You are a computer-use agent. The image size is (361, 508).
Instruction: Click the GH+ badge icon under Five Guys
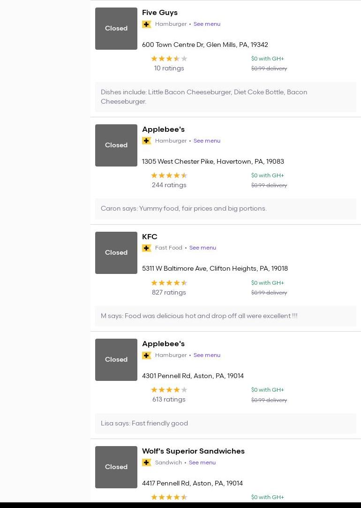click(147, 24)
